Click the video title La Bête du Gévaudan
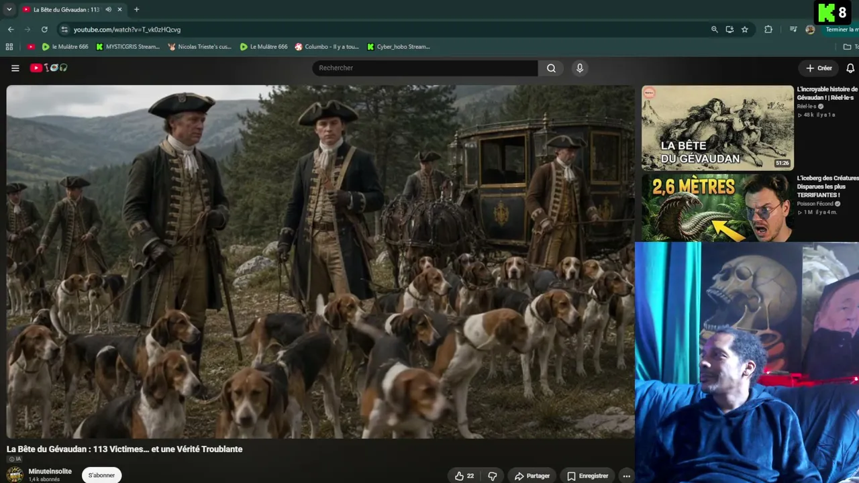The width and height of the screenshot is (859, 483). coord(125,449)
